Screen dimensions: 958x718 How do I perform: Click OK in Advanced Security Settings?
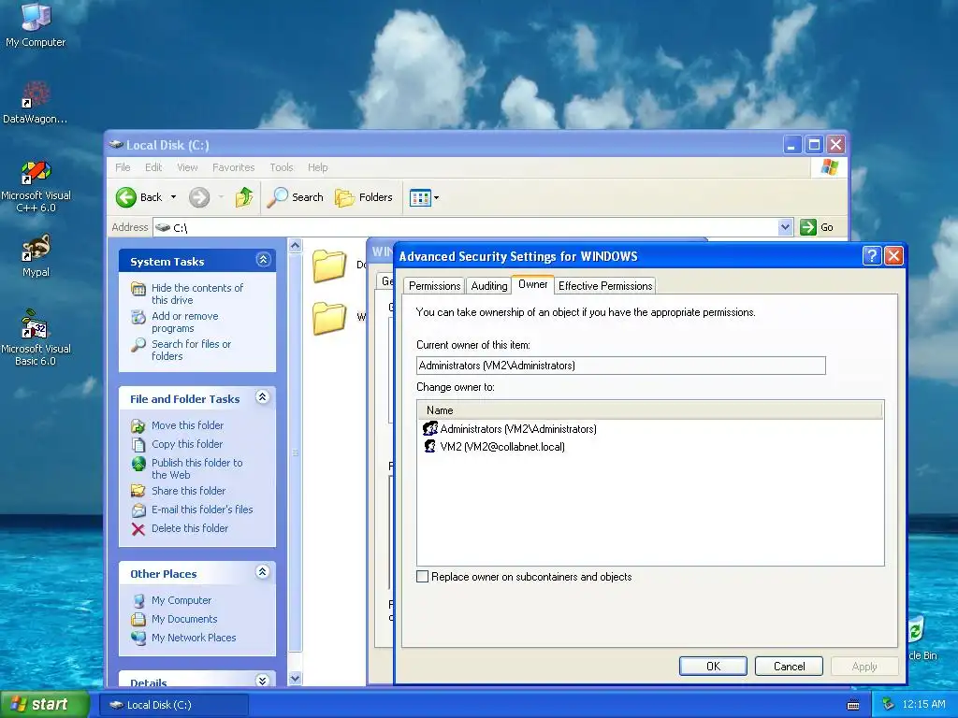click(713, 666)
